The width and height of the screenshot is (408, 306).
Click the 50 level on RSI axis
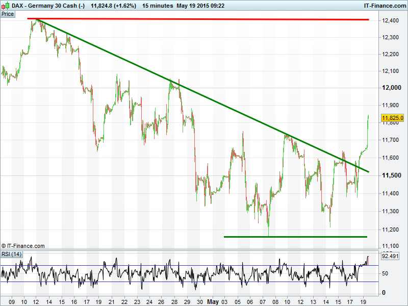(x=385, y=274)
